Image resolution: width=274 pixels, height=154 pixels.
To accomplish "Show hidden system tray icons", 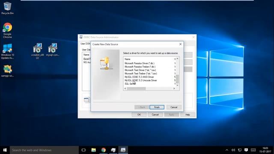I will pos(226,150).
